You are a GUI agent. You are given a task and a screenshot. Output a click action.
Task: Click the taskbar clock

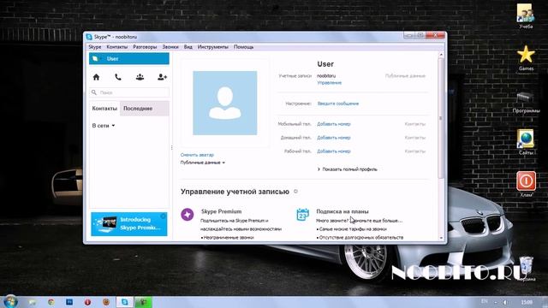pos(527,302)
